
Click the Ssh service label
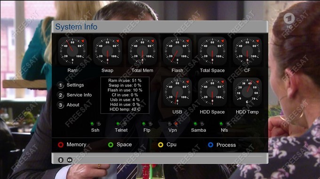pos(95,130)
